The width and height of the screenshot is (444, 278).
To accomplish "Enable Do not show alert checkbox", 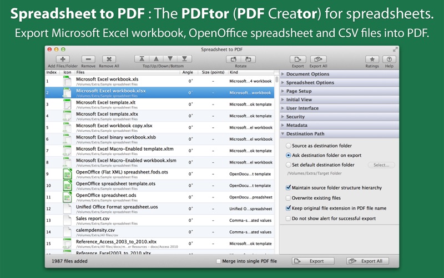I will pos(288,219).
